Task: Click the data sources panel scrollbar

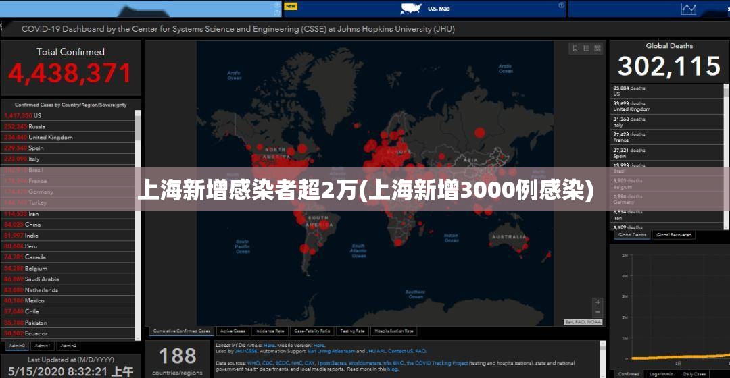Action: (x=602, y=358)
